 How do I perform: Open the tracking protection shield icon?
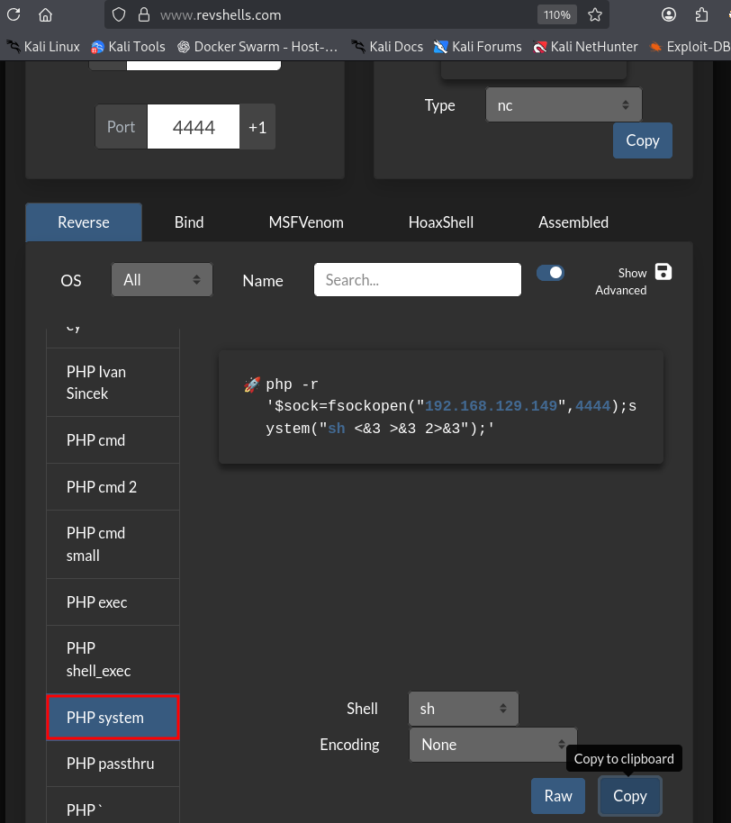coord(119,14)
